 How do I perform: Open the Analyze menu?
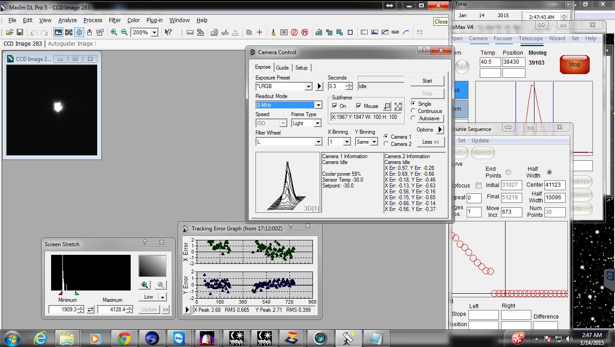point(67,20)
